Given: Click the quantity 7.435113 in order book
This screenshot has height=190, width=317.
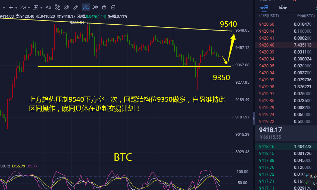Looking at the screenshot, I should (303, 45).
